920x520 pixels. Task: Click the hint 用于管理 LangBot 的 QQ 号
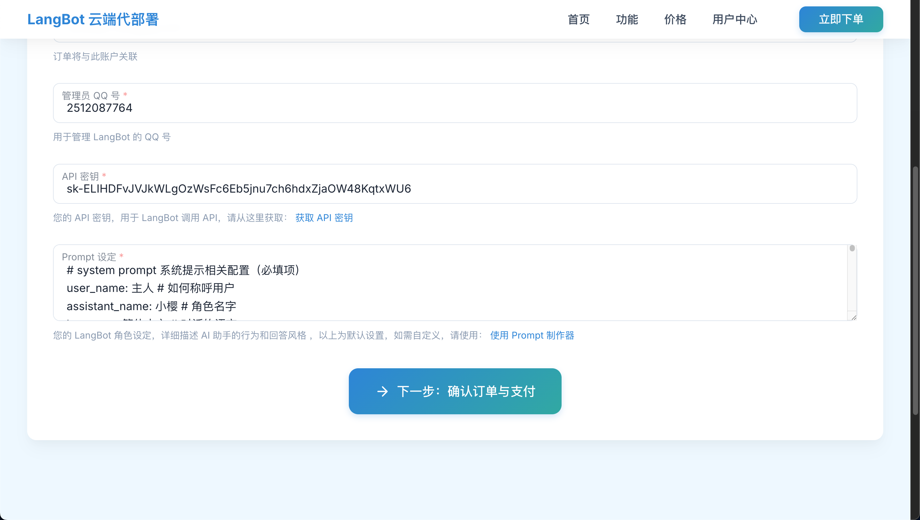pyautogui.click(x=112, y=137)
